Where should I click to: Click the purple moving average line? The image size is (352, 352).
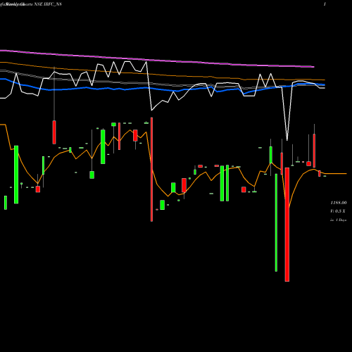coord(157,60)
